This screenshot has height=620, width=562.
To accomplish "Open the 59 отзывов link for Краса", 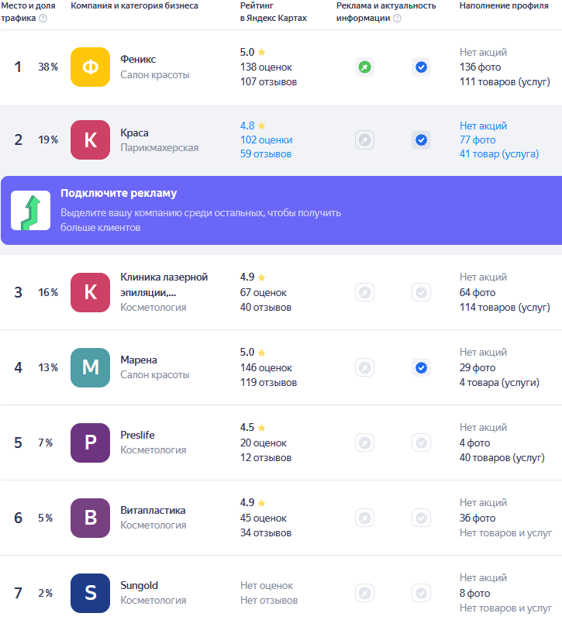I will tap(266, 154).
